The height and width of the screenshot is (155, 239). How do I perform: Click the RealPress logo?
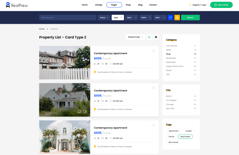17,5
